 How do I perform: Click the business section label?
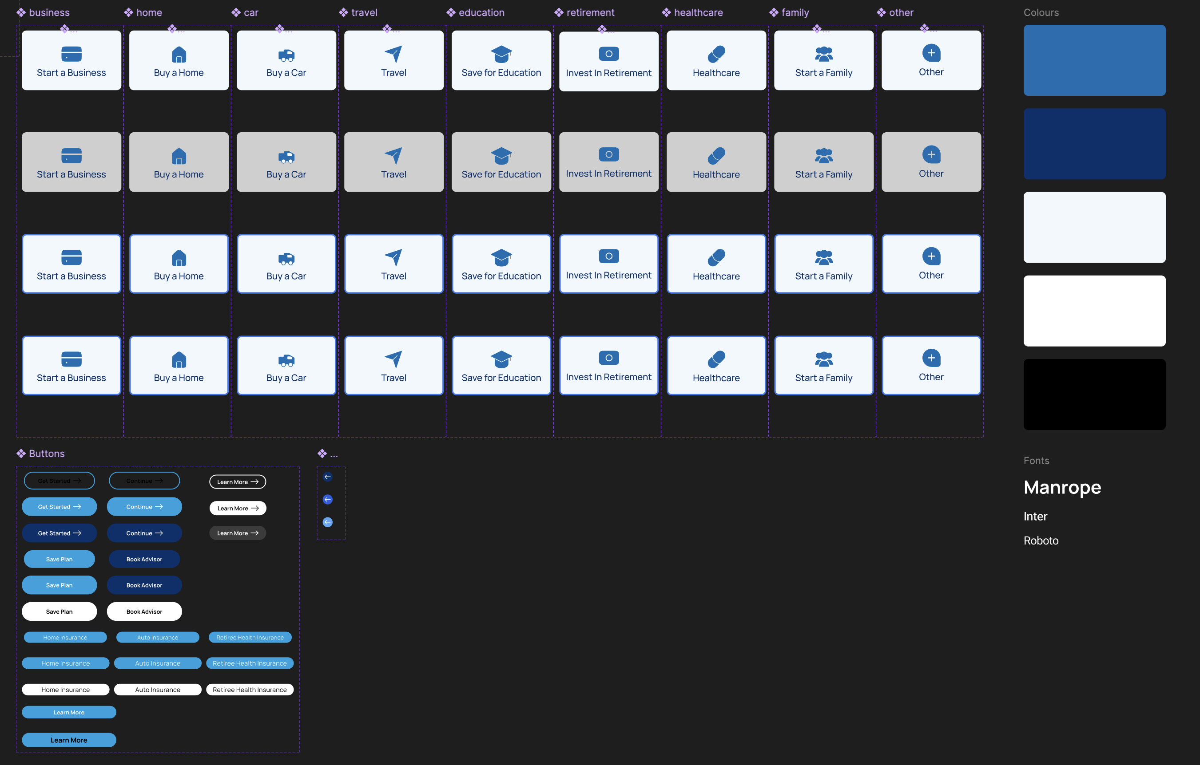pos(49,12)
